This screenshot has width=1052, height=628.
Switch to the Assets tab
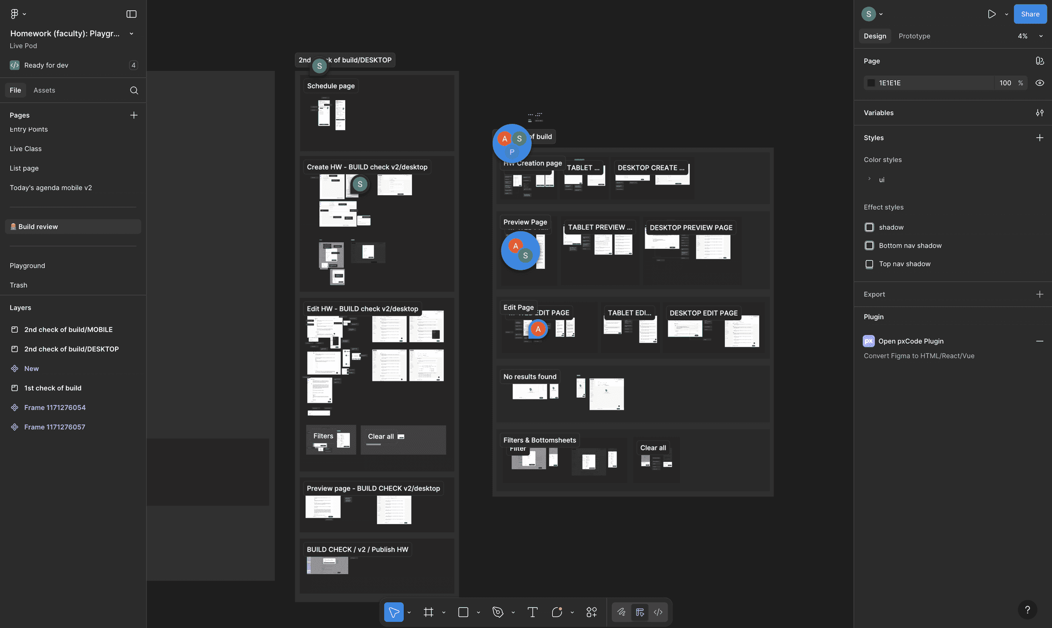click(44, 90)
